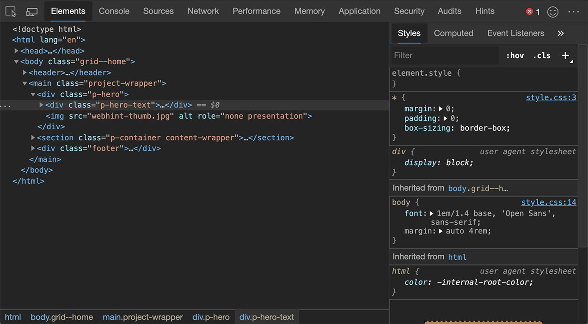Click inherited-from body.grid--h… link
Screen dimensions: 588x324
[x=478, y=188]
